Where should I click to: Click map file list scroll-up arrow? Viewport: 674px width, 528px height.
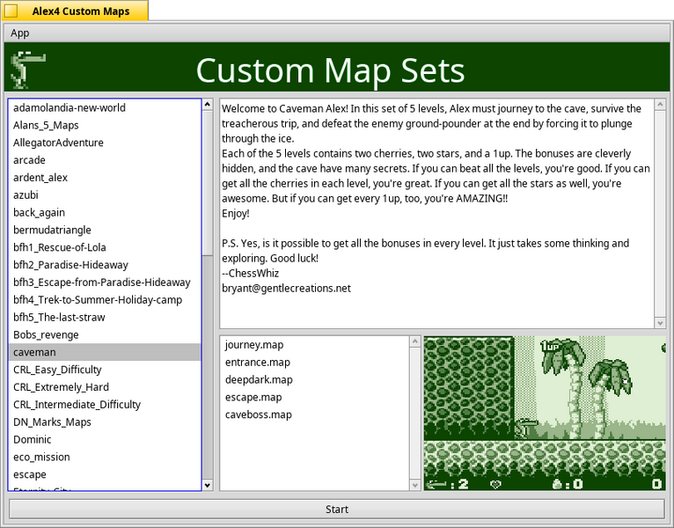[414, 341]
